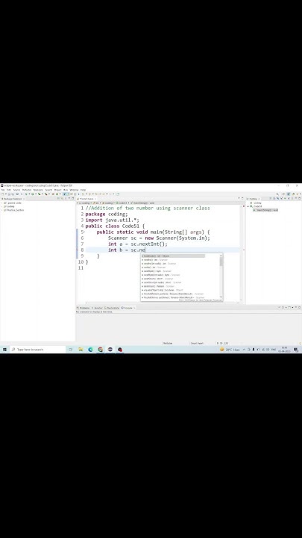Click the Eclipse icon on the taskbar
Image resolution: width=302 pixels, height=538 pixels.
click(110, 349)
